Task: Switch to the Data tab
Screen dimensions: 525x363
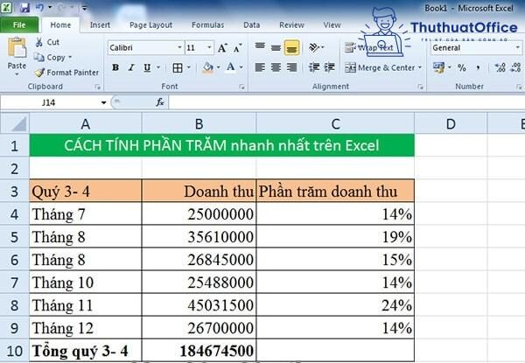Action: (251, 25)
